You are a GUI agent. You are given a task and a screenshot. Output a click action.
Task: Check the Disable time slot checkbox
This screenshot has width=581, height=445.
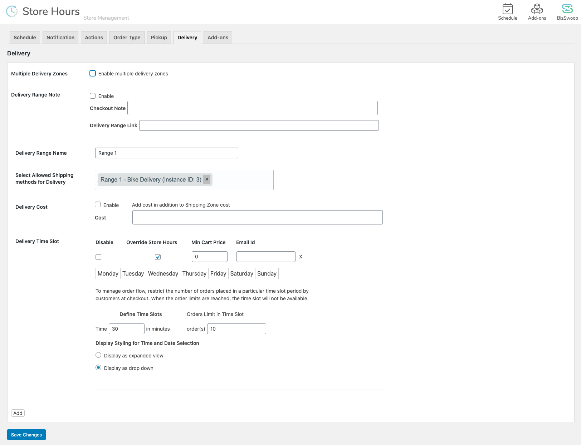(x=98, y=257)
